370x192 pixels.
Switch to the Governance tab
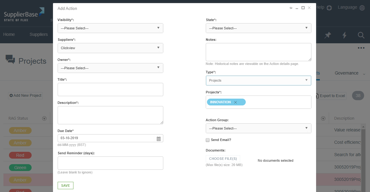346,73
